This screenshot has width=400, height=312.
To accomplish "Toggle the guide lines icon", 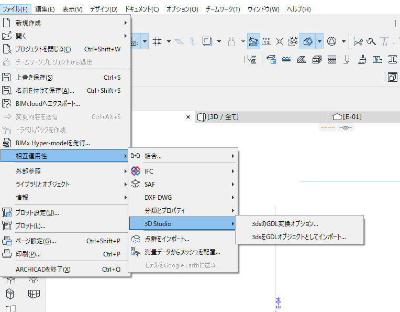I will (253, 41).
